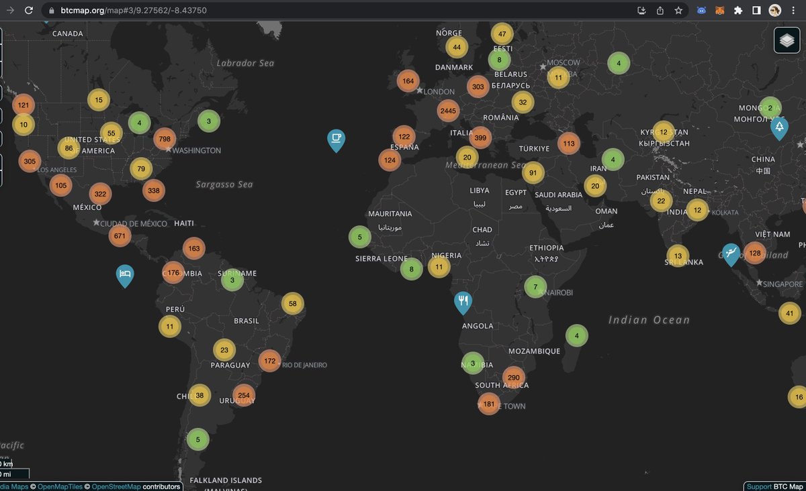Click the 58 cluster in northeast Brazil
Image resolution: width=806 pixels, height=491 pixels.
tap(293, 303)
